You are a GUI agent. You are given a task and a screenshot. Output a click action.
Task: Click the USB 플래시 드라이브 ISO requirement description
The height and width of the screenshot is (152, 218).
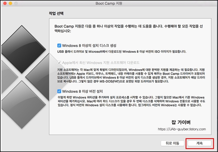[122, 52]
